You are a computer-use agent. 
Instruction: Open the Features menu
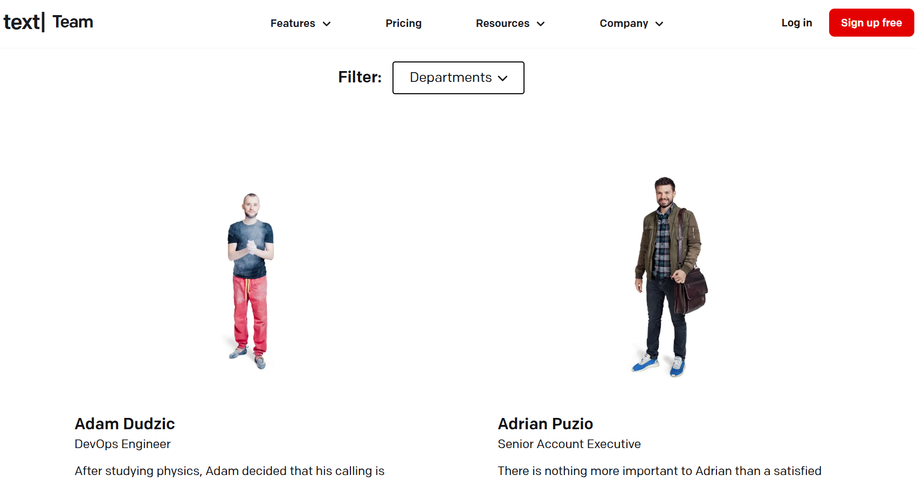click(x=293, y=23)
